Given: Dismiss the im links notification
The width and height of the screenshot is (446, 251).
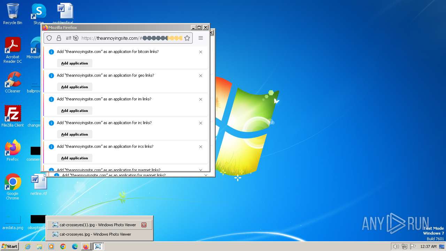Looking at the screenshot, I should coord(201,99).
